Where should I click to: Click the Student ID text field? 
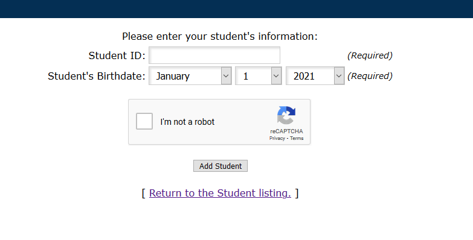click(214, 55)
